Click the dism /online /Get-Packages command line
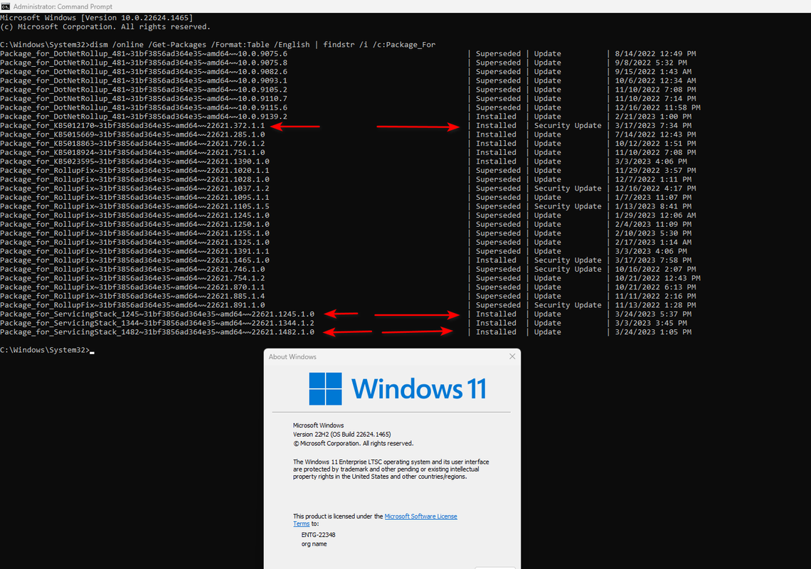This screenshot has width=811, height=569. click(218, 45)
